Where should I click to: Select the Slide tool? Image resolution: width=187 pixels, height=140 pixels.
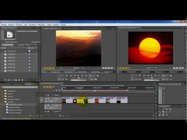pyautogui.click(x=170, y=112)
